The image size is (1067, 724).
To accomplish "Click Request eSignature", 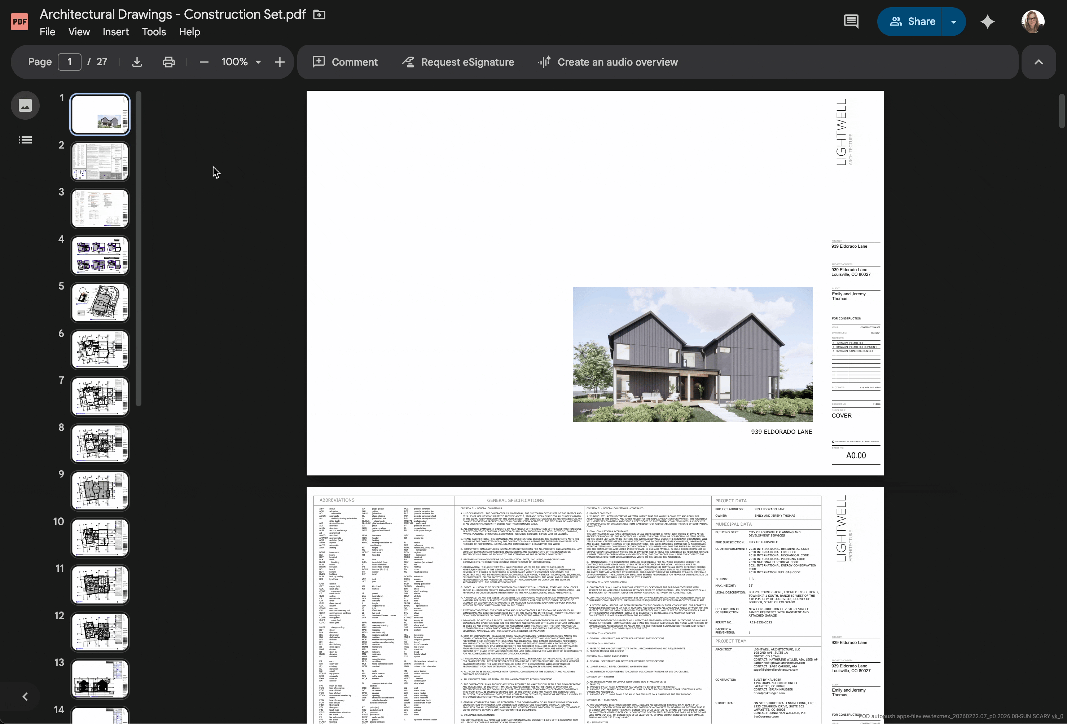I will click(x=458, y=62).
